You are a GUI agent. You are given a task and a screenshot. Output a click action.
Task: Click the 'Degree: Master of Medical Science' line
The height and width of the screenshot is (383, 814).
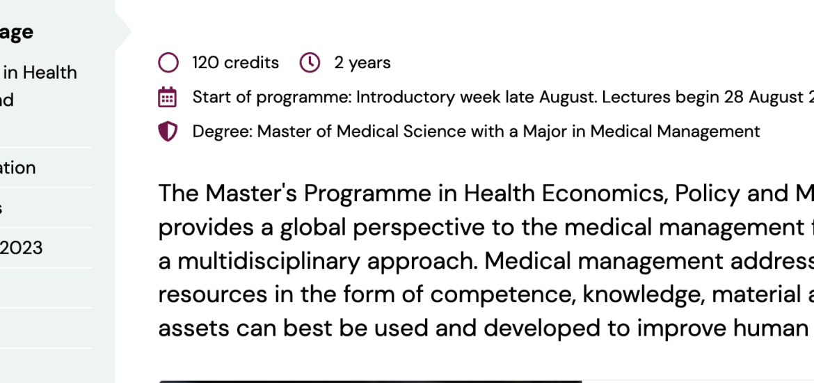476,132
